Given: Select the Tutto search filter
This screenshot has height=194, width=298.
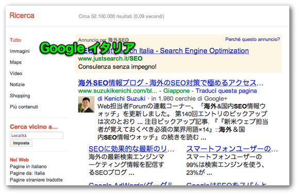Looking at the screenshot, I should 15,40.
